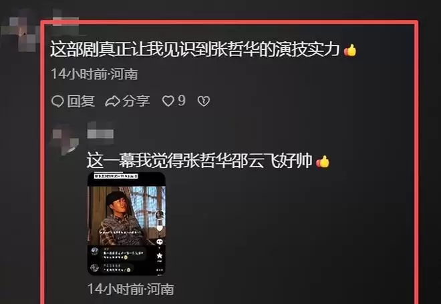Tap the top comment's 14小时前·河南 timestamp
This screenshot has width=441, height=304.
(x=94, y=74)
